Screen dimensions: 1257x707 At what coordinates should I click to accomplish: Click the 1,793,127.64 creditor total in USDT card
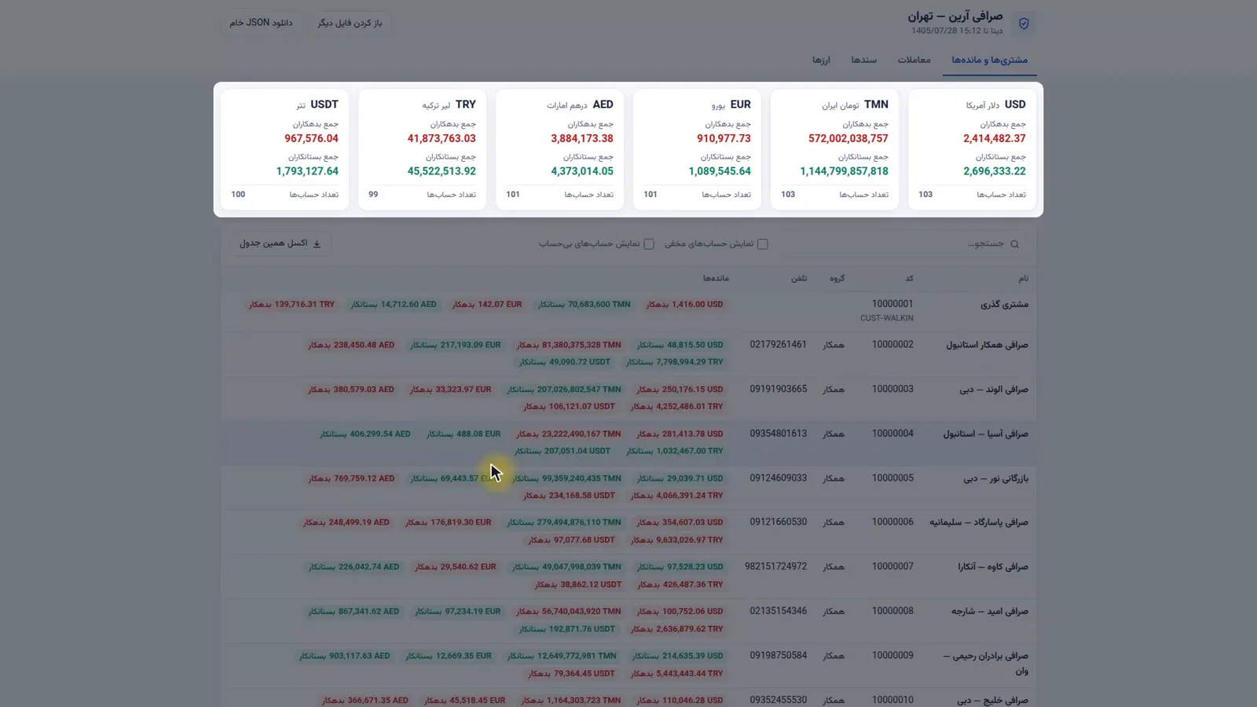pos(307,171)
